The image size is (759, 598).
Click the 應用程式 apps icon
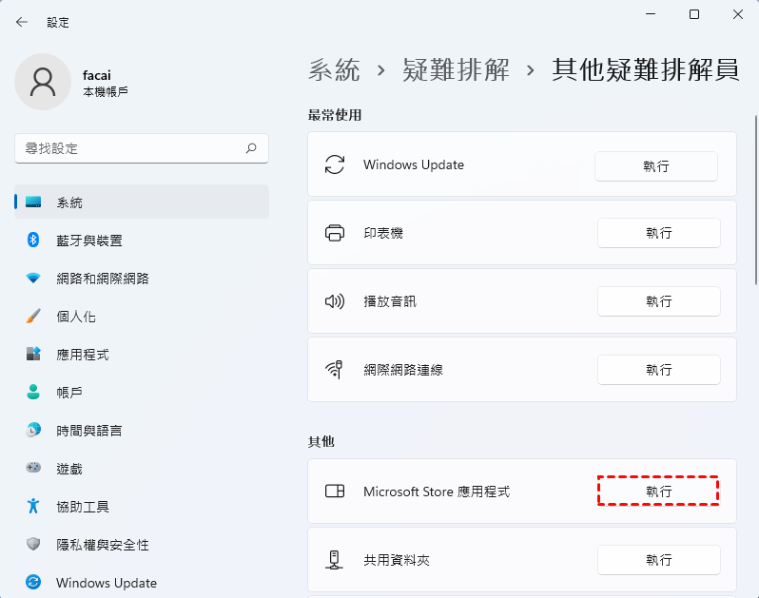(33, 354)
